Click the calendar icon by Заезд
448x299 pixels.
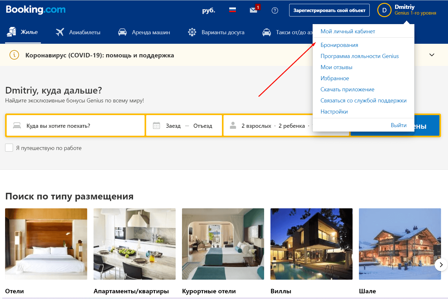[x=156, y=126]
